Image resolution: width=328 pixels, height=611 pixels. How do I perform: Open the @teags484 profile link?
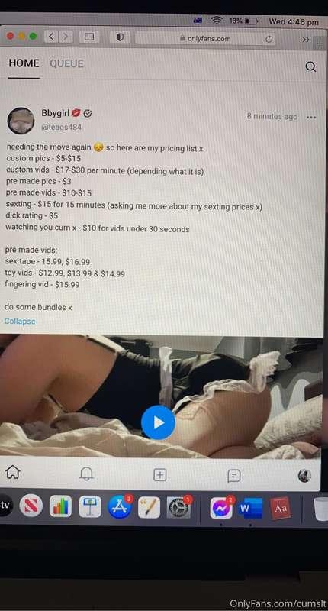click(62, 127)
